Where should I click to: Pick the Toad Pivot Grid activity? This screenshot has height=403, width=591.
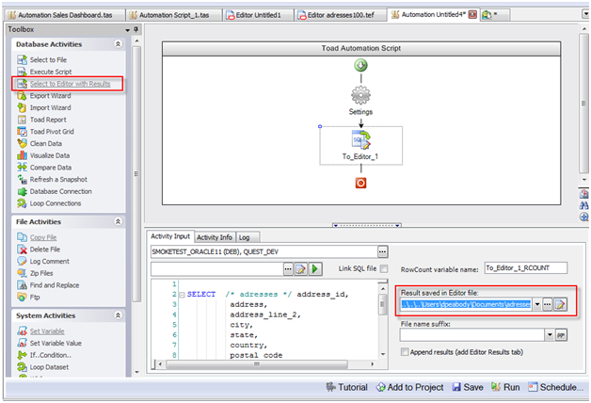(x=45, y=132)
